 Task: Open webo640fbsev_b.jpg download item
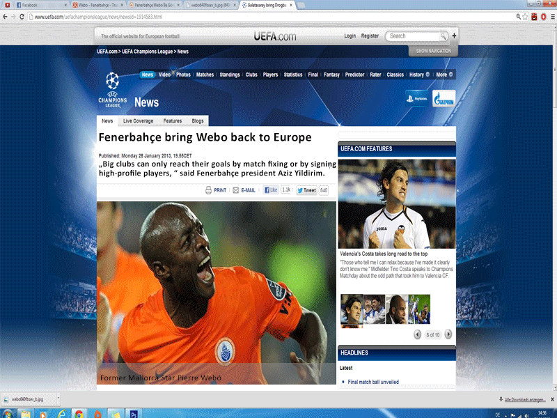tap(28, 399)
